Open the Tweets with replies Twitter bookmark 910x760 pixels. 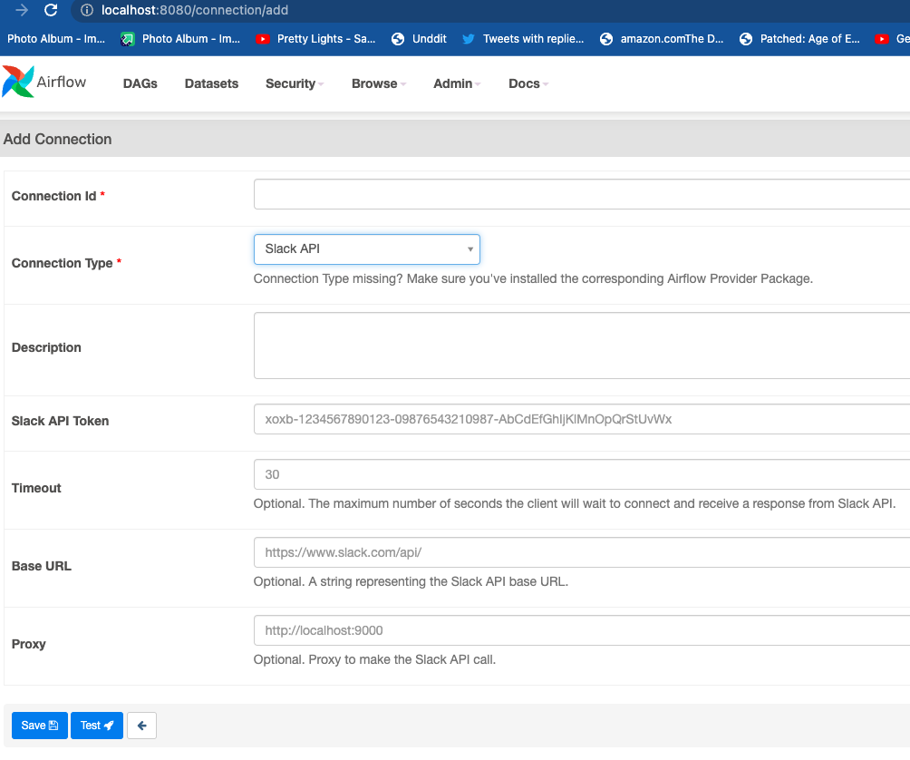[523, 39]
